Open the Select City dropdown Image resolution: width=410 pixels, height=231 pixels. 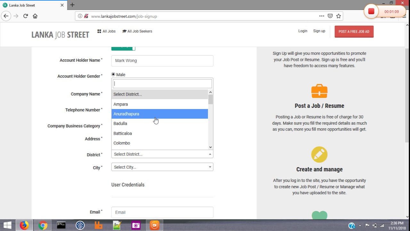162,167
